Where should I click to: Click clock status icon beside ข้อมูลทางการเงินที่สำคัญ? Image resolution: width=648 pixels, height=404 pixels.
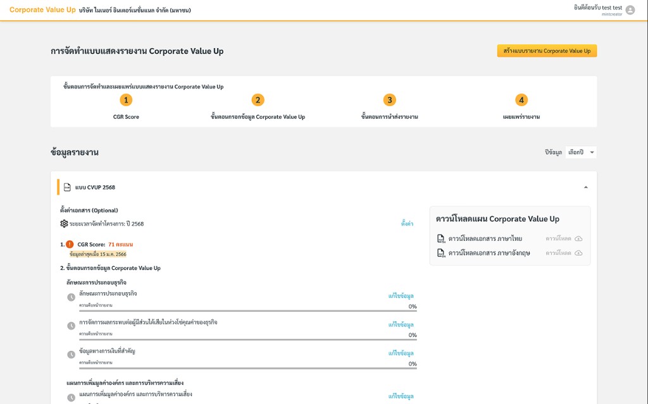coord(71,355)
